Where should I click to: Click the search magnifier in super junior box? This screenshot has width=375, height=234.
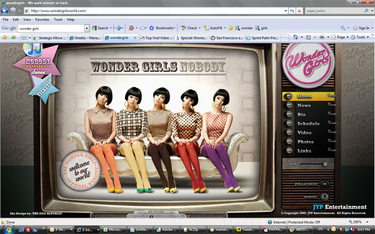pyautogui.click(x=366, y=11)
